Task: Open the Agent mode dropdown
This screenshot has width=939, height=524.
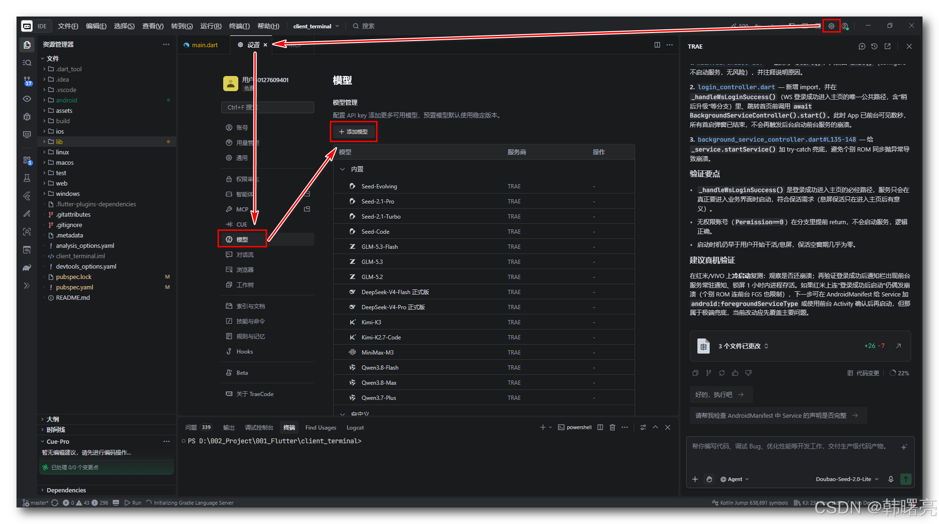Action: pyautogui.click(x=735, y=479)
